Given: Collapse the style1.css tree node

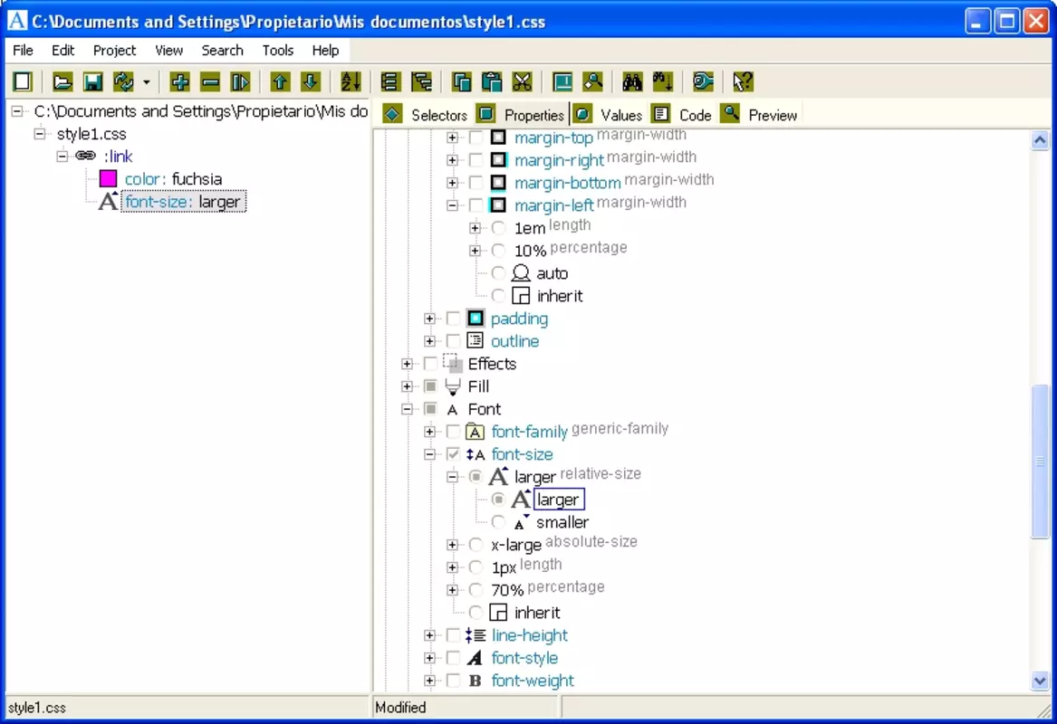Looking at the screenshot, I should coord(40,133).
